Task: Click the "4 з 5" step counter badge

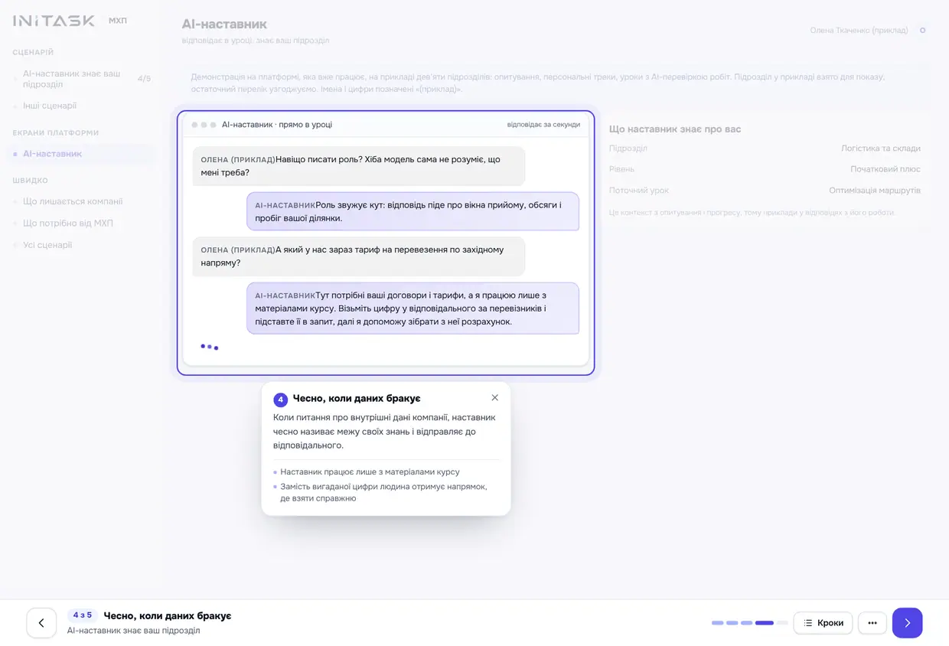Action: coord(82,615)
